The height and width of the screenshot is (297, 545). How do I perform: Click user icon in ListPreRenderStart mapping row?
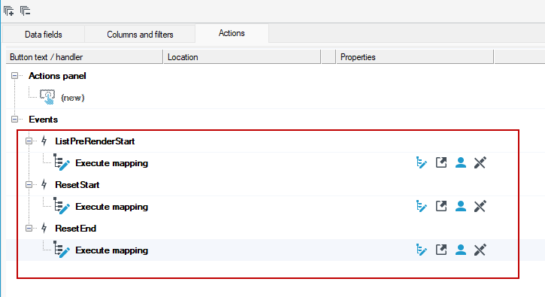click(x=461, y=162)
